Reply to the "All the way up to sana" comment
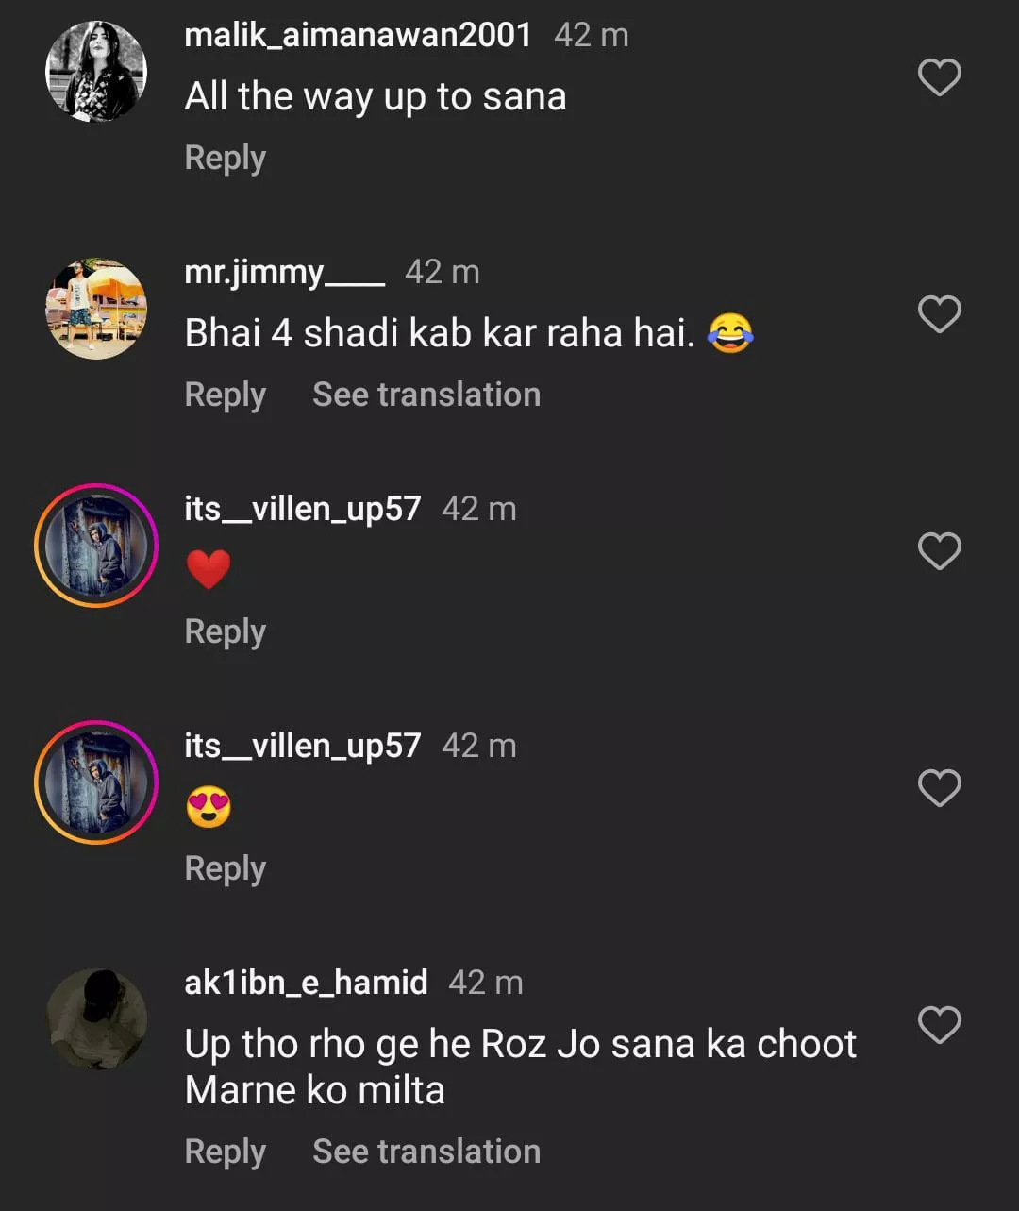This screenshot has height=1211, width=1019. click(x=225, y=158)
